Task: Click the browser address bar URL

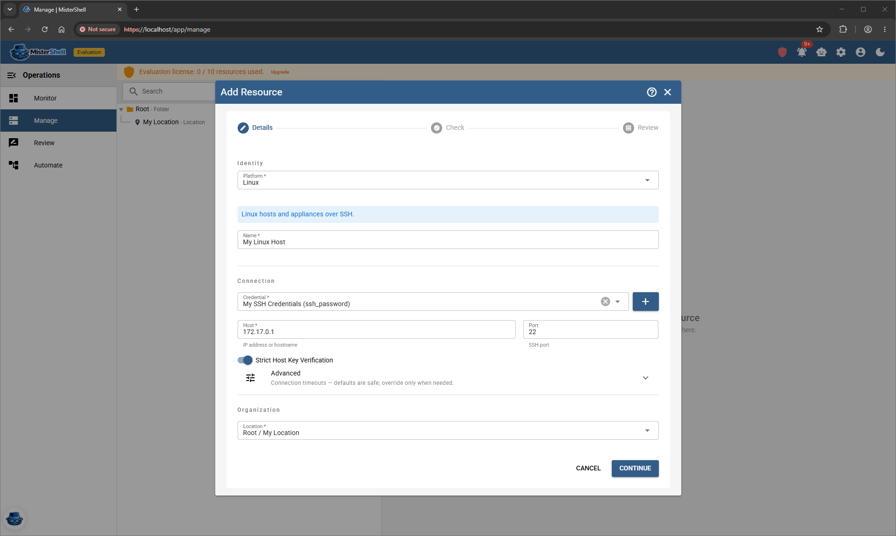Action: 167,29
